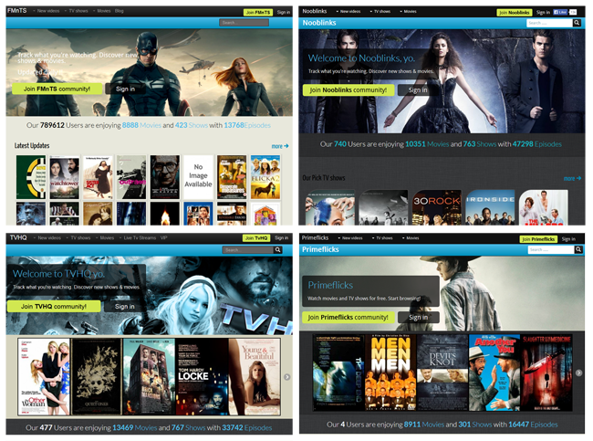Open the 30 Rock show thumbnail
This screenshot has height=441, width=593.
tap(437, 207)
